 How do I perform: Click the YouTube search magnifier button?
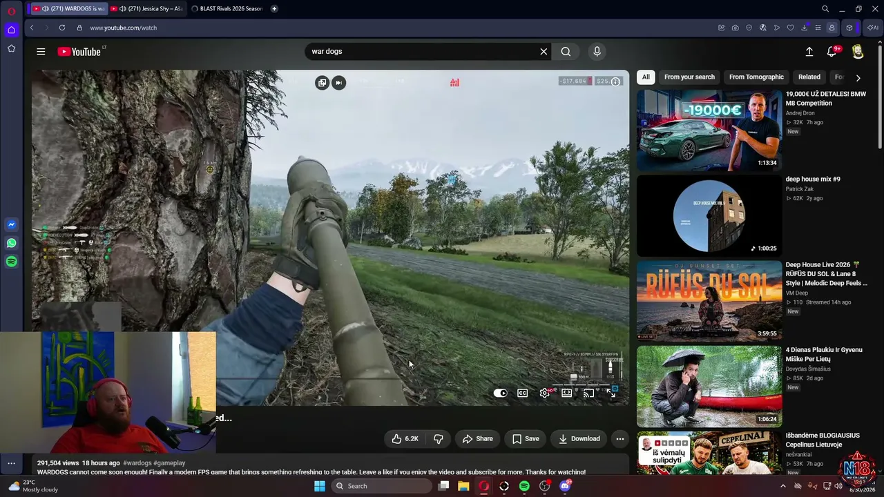tap(566, 52)
